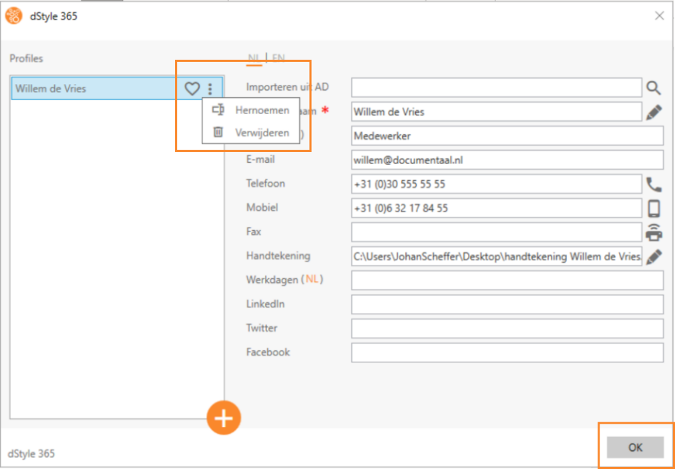Click the name field containing Willem de Vries

point(497,112)
